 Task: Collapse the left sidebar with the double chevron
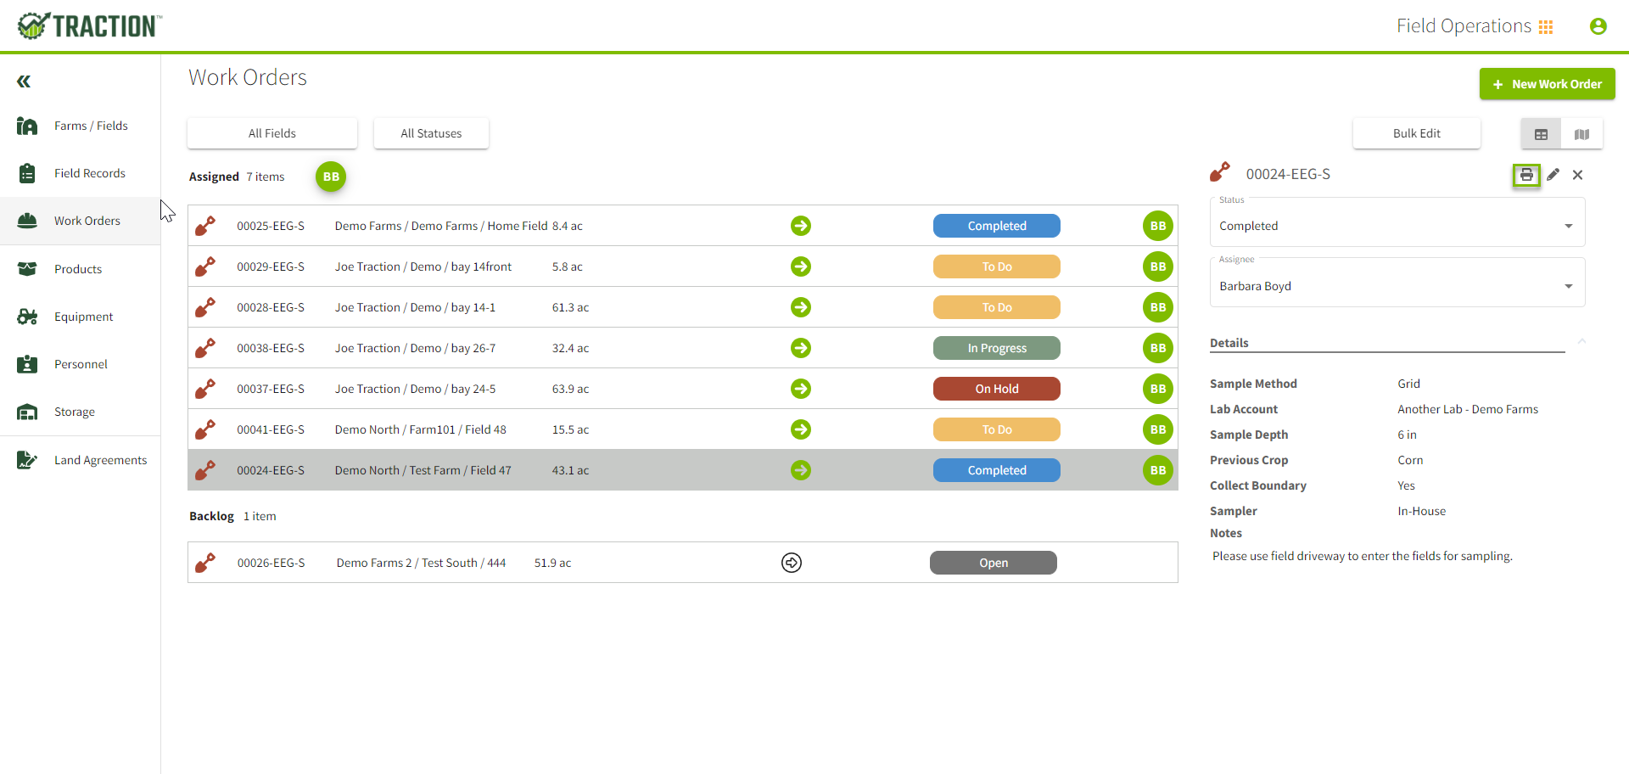(x=24, y=81)
